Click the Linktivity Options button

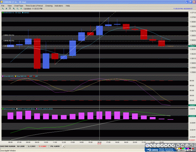tap(182, 150)
